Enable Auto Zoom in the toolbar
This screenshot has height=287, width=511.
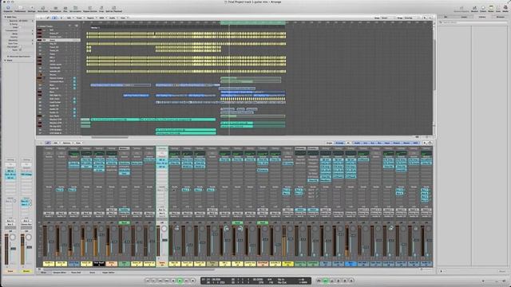(x=42, y=9)
